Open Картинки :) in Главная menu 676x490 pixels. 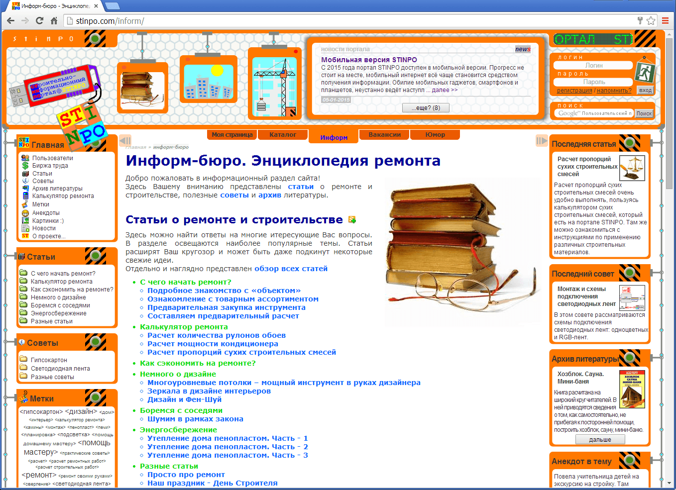(48, 221)
